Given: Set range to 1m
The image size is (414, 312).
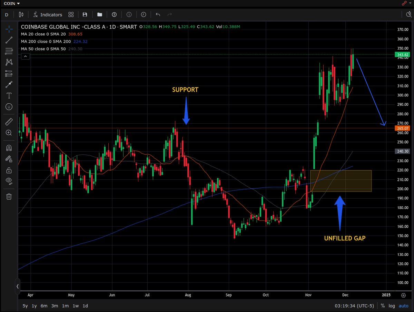Looking at the screenshot, I should [x=65, y=305].
